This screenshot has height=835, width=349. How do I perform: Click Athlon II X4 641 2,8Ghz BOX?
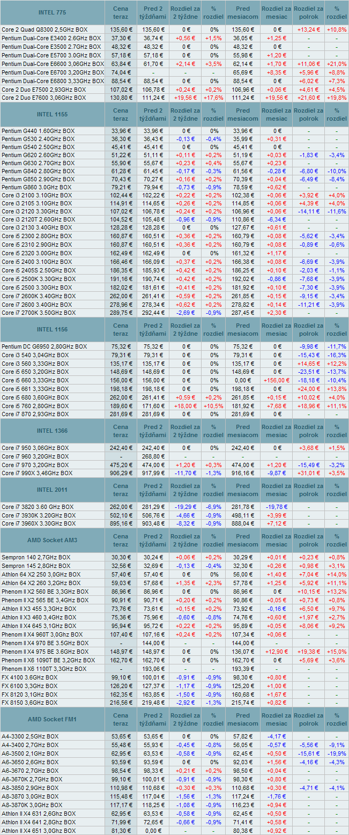coord(39,822)
